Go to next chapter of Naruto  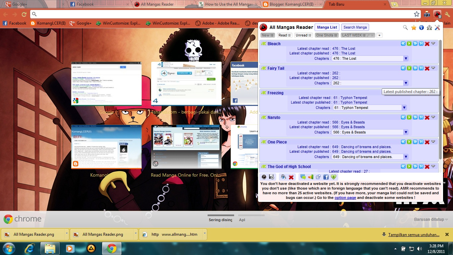pos(415,117)
